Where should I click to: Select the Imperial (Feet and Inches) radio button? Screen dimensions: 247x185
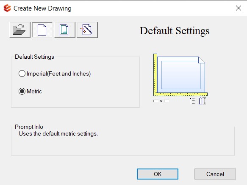[x=22, y=73]
